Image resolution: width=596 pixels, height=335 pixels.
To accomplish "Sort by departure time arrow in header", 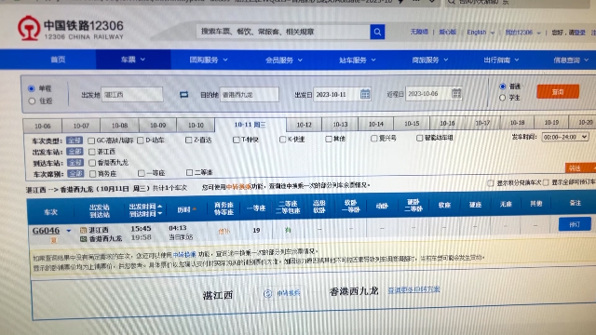I will [159, 207].
